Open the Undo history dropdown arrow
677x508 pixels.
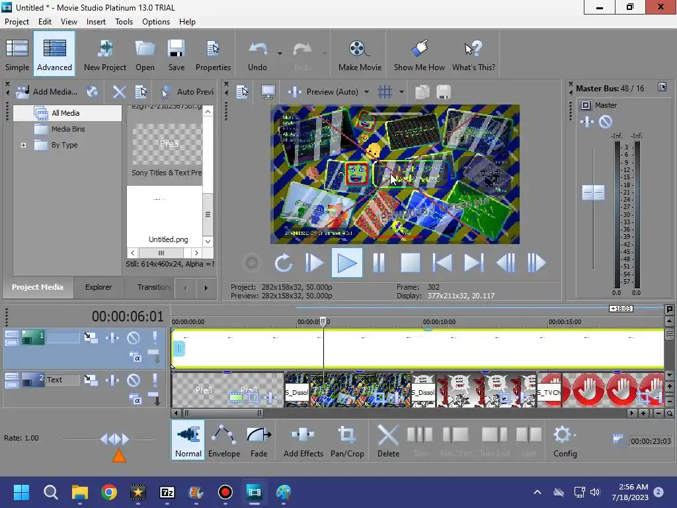(280, 53)
